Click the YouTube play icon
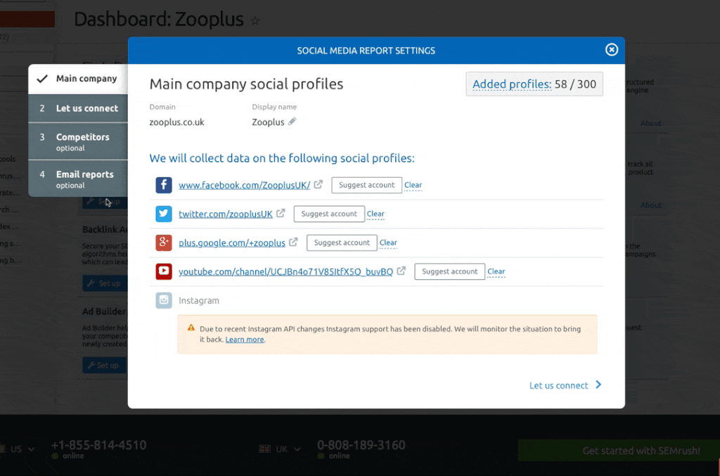The height and width of the screenshot is (476, 720). (x=163, y=271)
